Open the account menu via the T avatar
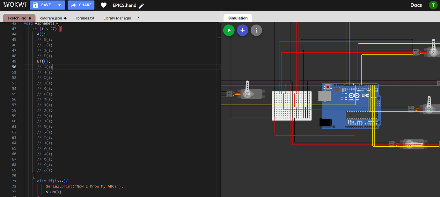Image resolution: width=440 pixels, height=197 pixels. pyautogui.click(x=433, y=5)
